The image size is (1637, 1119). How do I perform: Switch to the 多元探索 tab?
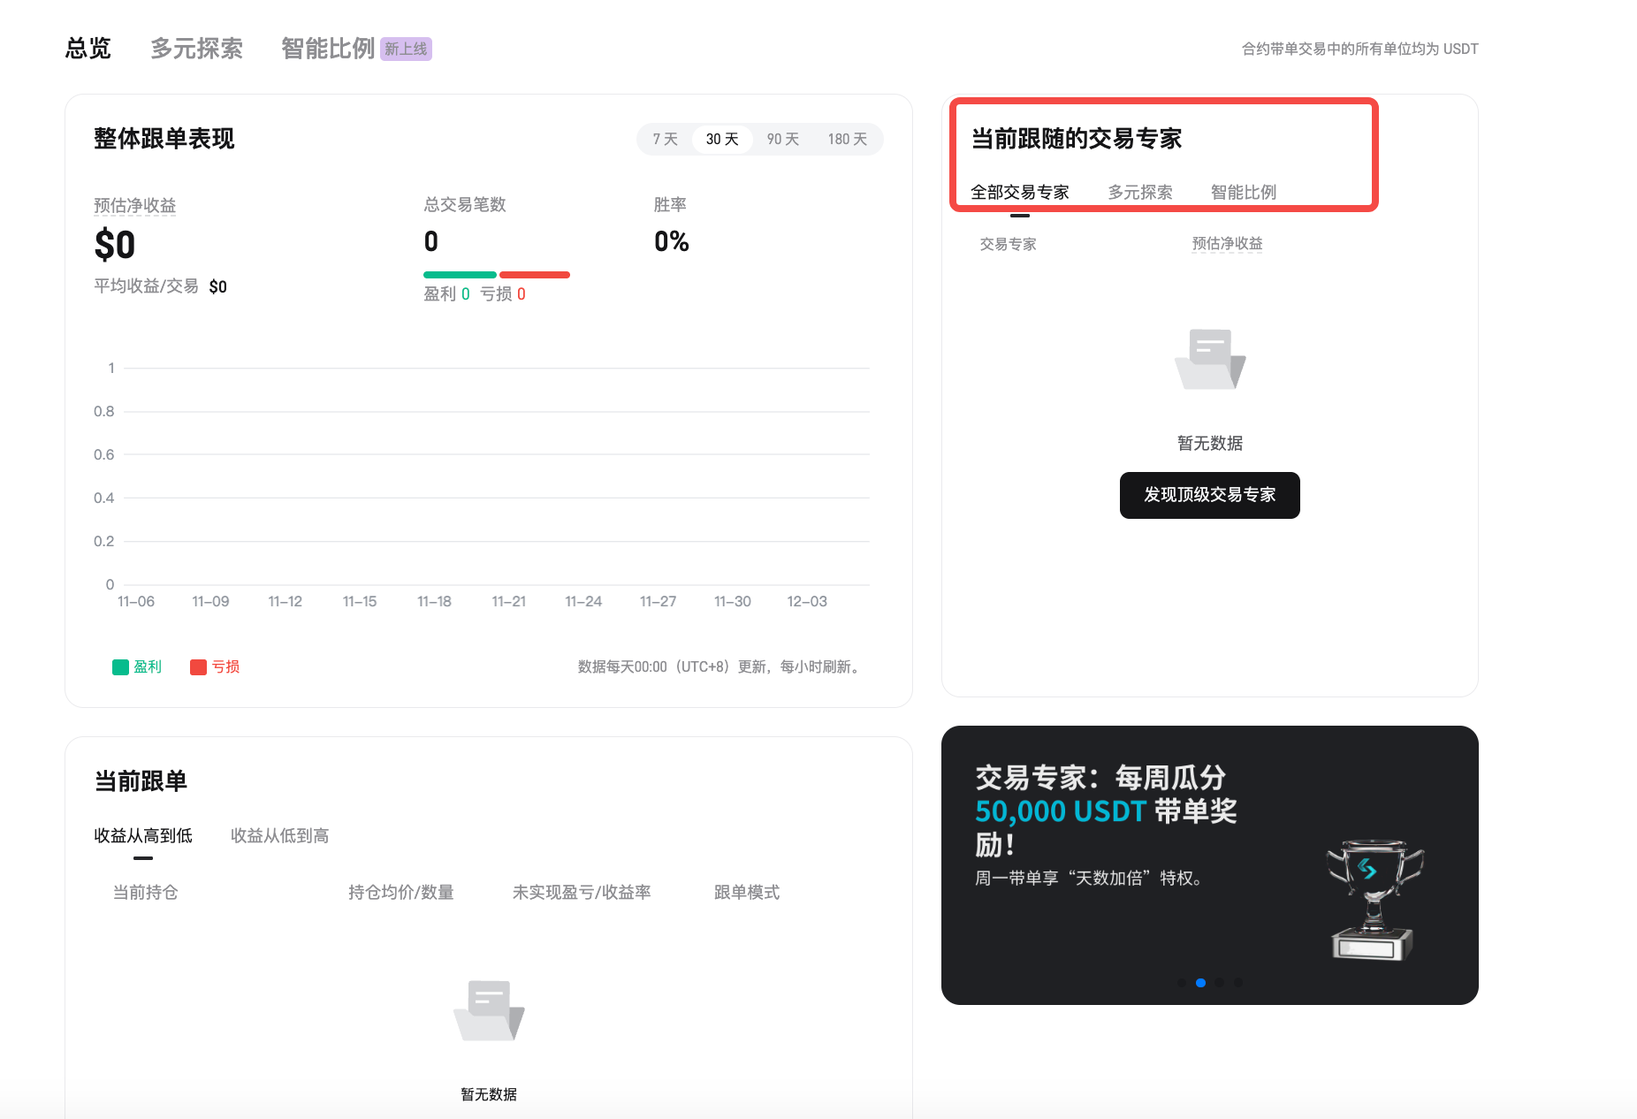[x=196, y=49]
